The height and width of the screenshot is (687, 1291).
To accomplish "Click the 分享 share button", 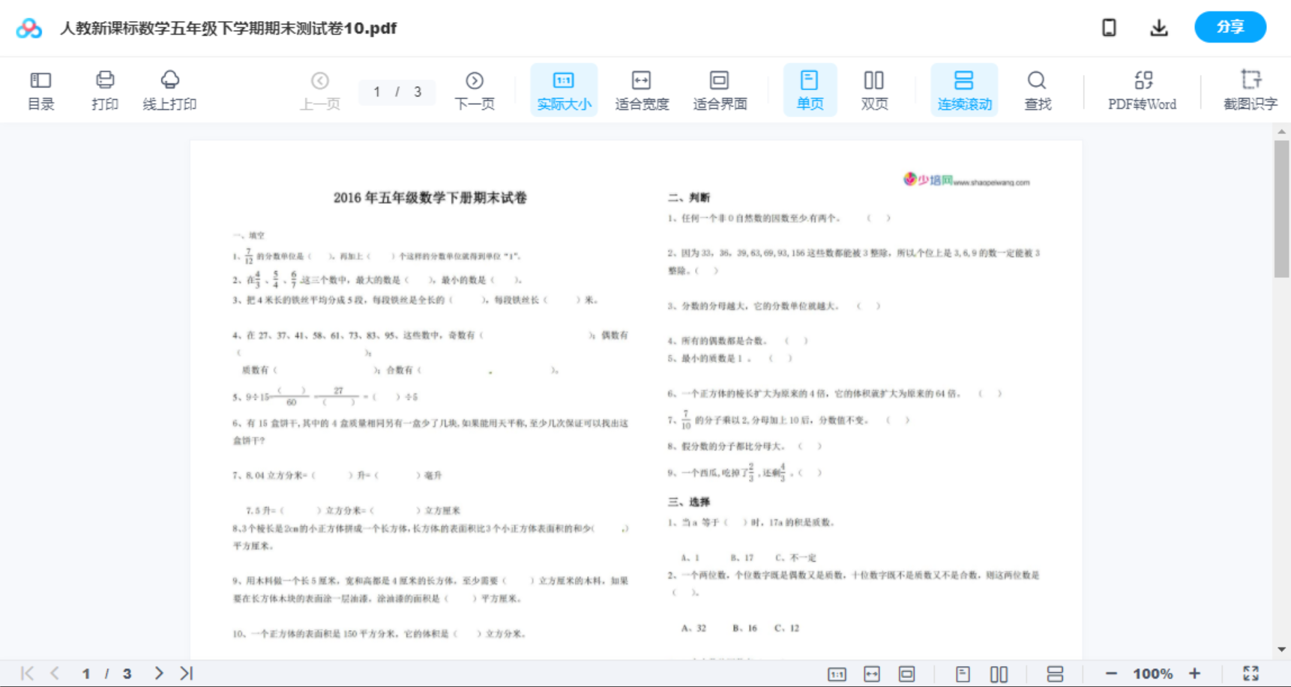I will click(1230, 27).
